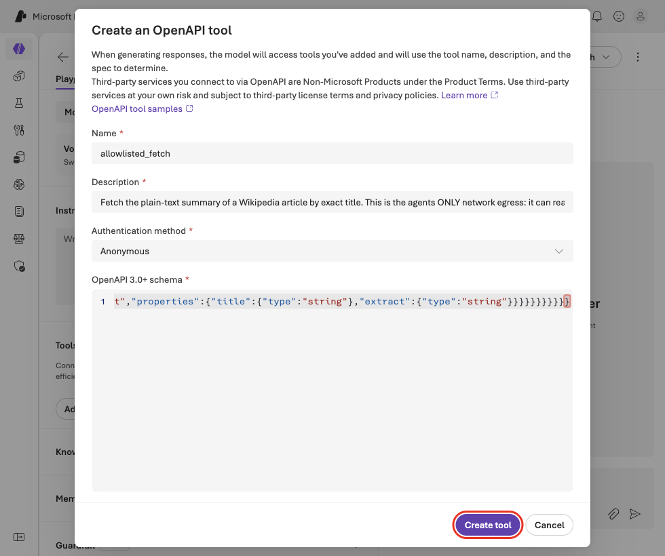This screenshot has width=665, height=556.
Task: Click the send message arrow icon
Action: [635, 514]
